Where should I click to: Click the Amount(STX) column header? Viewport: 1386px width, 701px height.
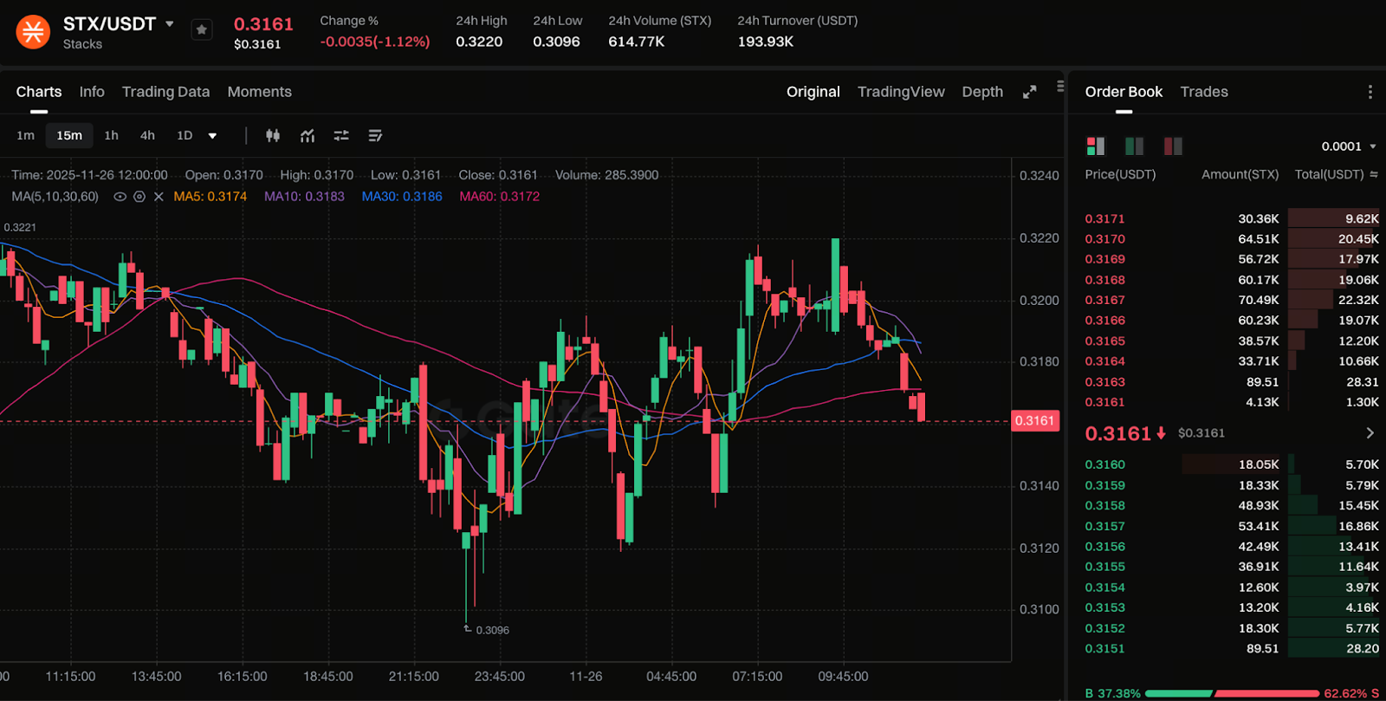click(x=1240, y=174)
